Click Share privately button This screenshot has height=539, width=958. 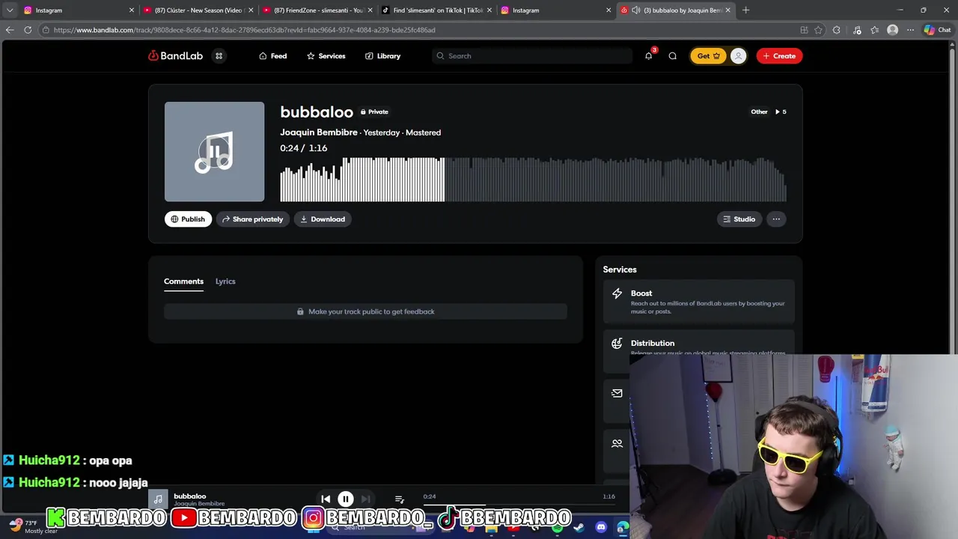253,219
